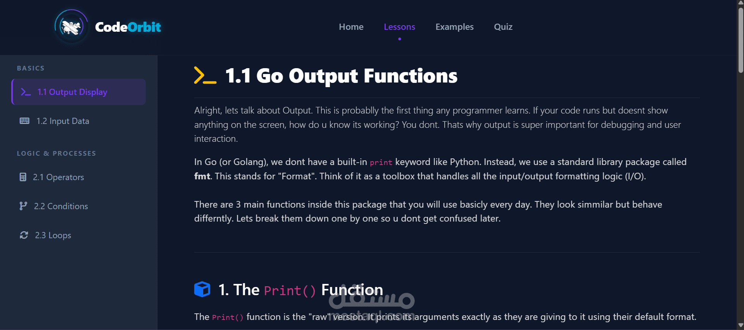744x330 pixels.
Task: Open the Examples page
Action: pos(454,27)
